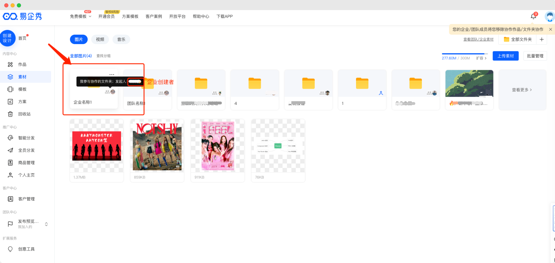Image resolution: width=555 pixels, height=263 pixels.
Task: Open the BABYMONSTER AHYEON image
Action: pyautogui.click(x=96, y=146)
